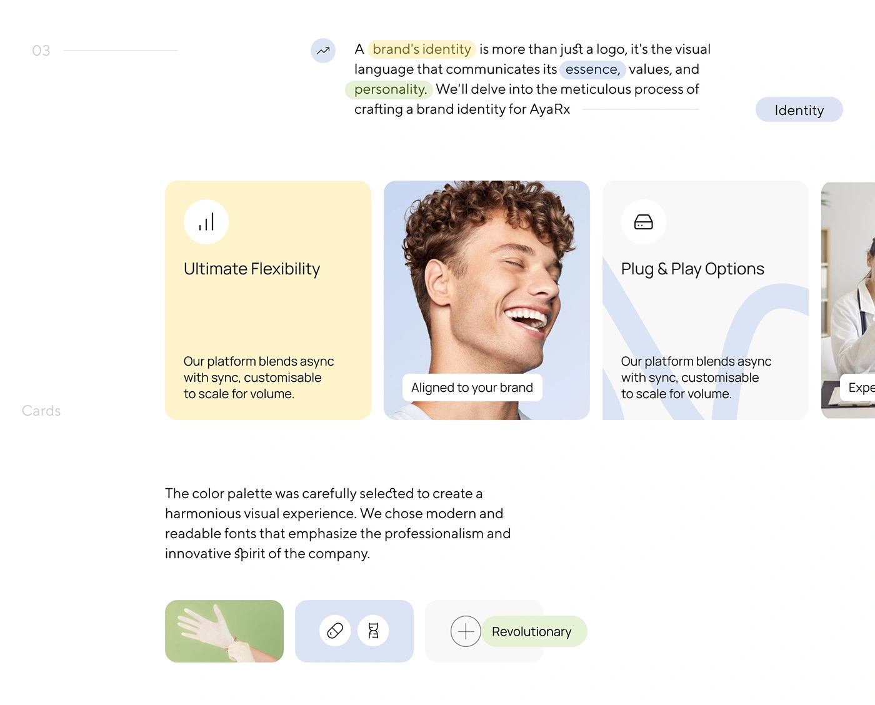Click the green-highlighted "personality." word
The image size is (875, 705).
[389, 89]
